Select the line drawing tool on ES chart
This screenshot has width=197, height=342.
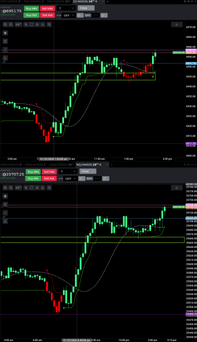tap(5, 50)
